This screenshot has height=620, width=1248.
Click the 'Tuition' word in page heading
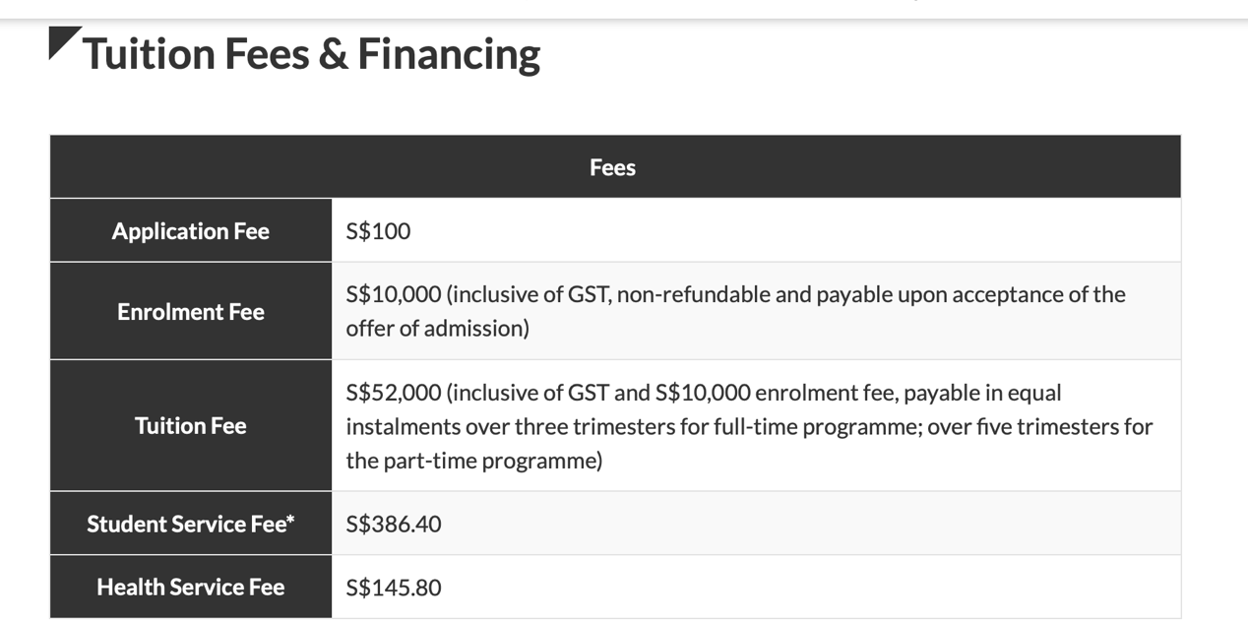[150, 53]
